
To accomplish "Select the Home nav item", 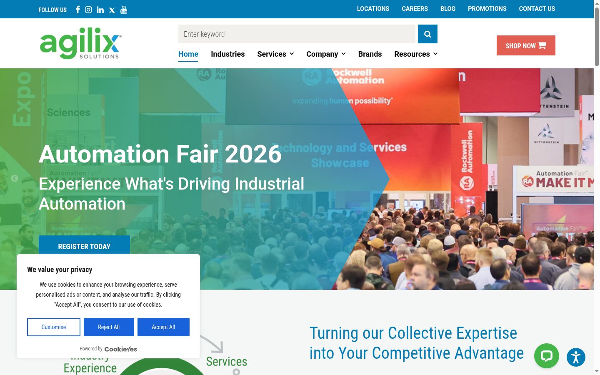I will tap(188, 54).
